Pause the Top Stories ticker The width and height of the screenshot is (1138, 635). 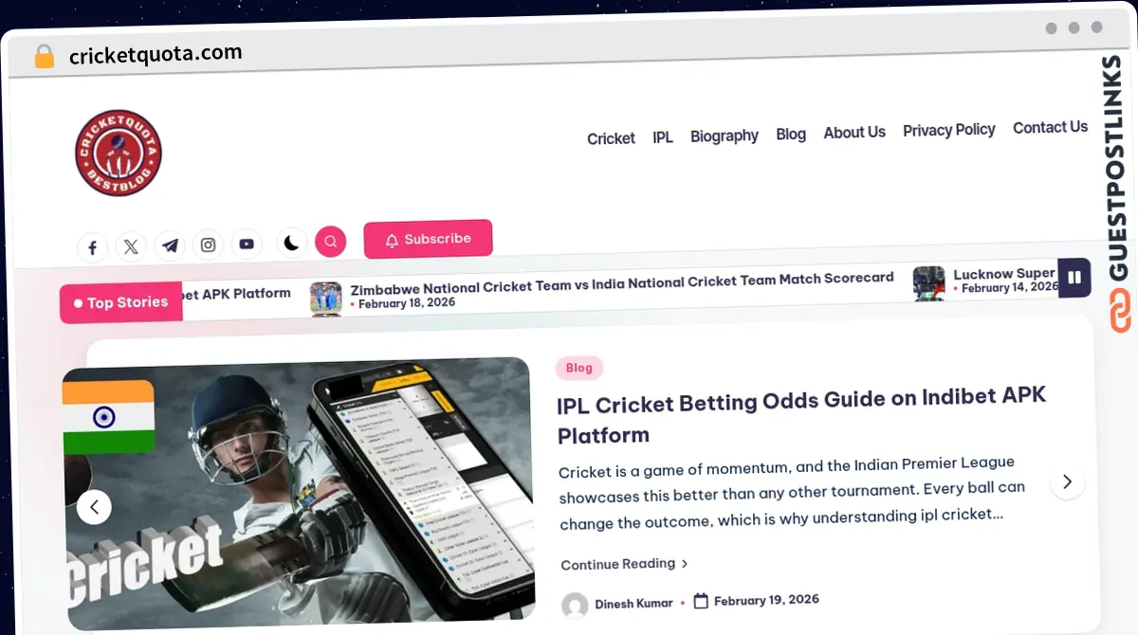(x=1074, y=278)
